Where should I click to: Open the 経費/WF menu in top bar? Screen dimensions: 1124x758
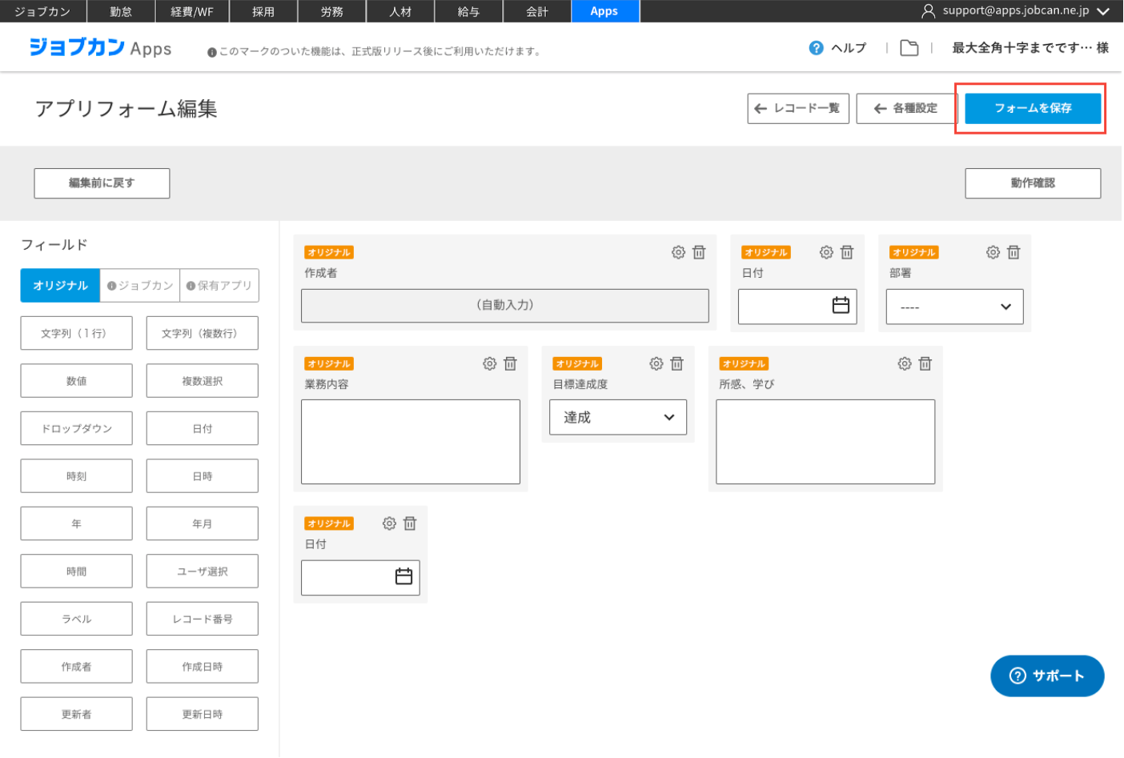192,11
